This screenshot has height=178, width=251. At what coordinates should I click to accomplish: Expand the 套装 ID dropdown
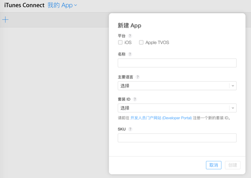[174, 108]
